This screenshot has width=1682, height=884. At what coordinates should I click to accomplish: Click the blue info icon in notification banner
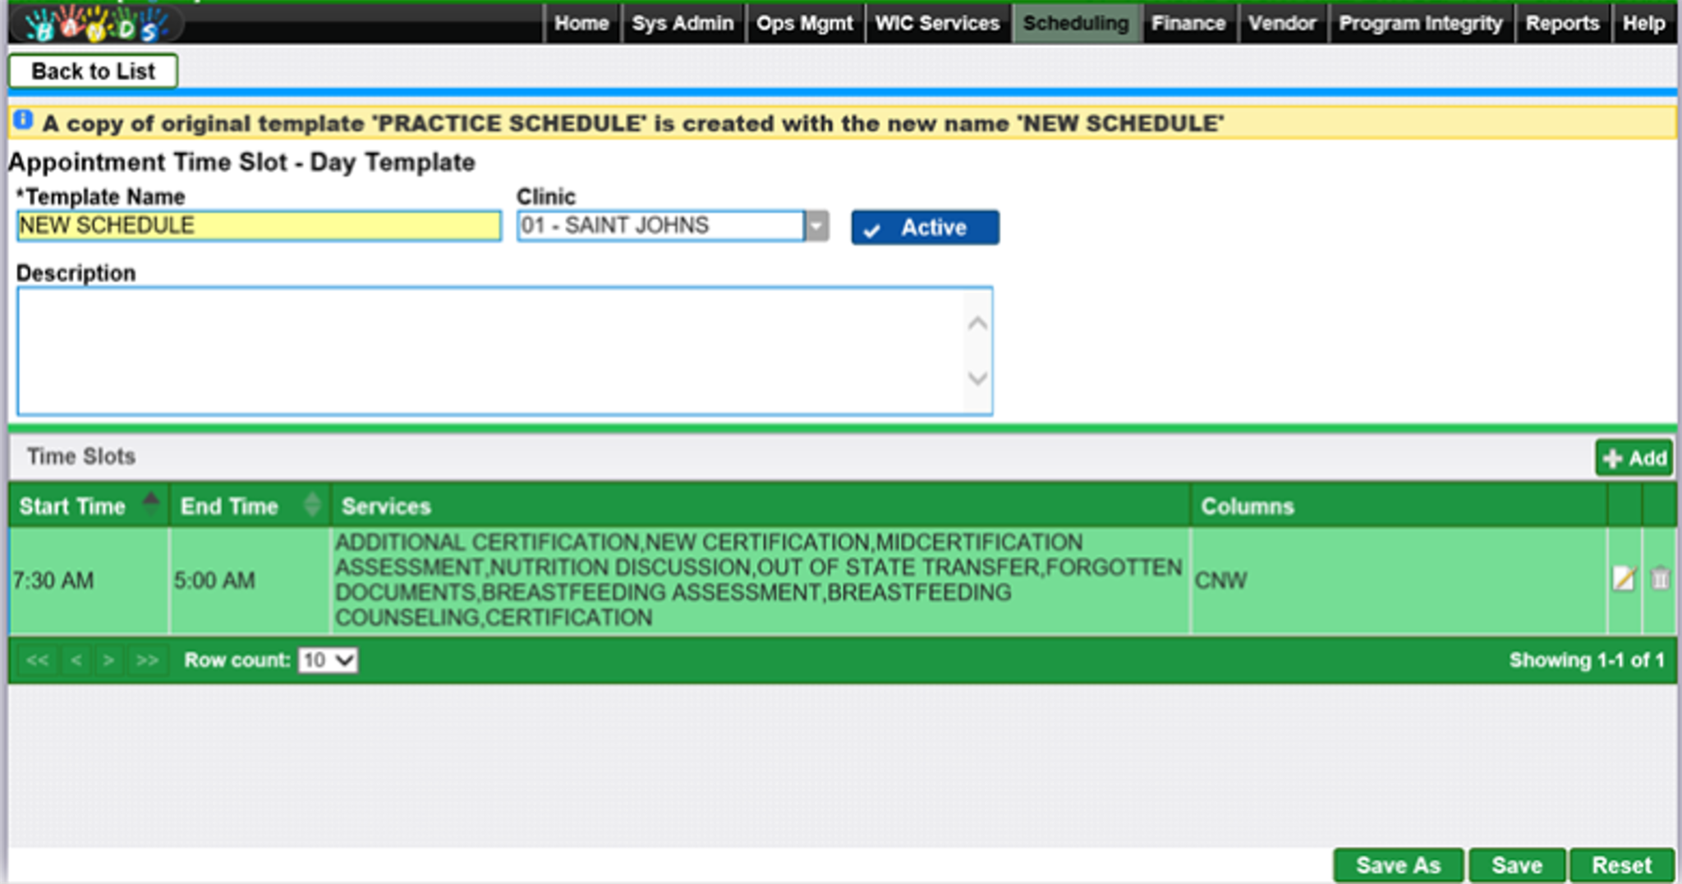(x=23, y=121)
